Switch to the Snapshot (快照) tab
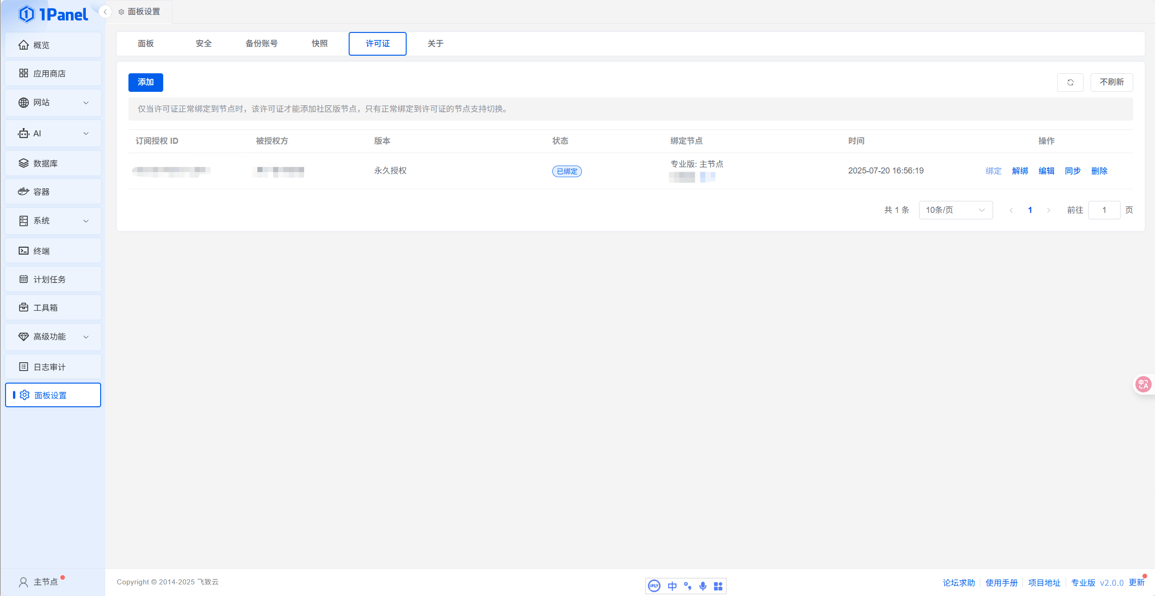 pyautogui.click(x=319, y=44)
